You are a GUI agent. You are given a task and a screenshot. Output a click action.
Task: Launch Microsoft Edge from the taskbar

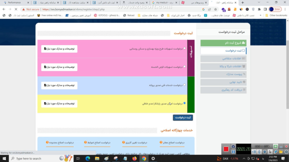[x=88, y=158]
